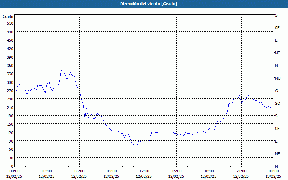This screenshot has height=180, width=288.
Task: Select the "S" compass label aligned with 180
Action: click(x=276, y=116)
